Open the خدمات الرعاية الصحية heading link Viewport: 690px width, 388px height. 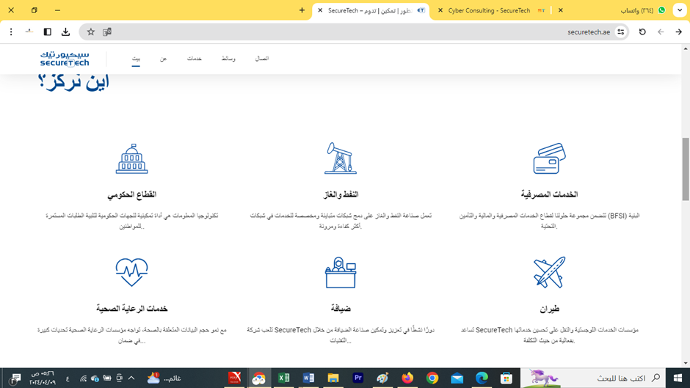pos(131,309)
